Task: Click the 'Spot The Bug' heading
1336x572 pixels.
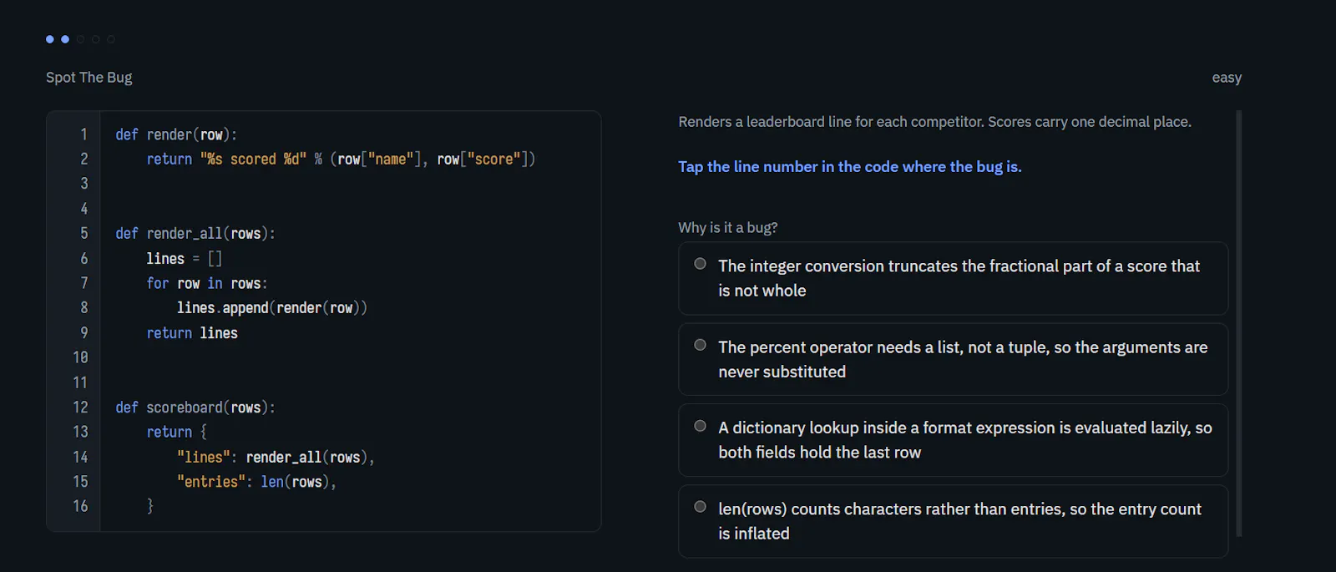Action: point(89,78)
